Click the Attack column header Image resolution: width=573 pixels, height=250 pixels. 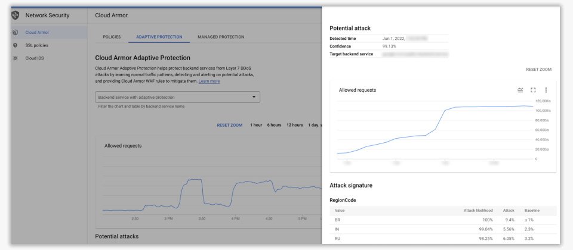point(509,211)
